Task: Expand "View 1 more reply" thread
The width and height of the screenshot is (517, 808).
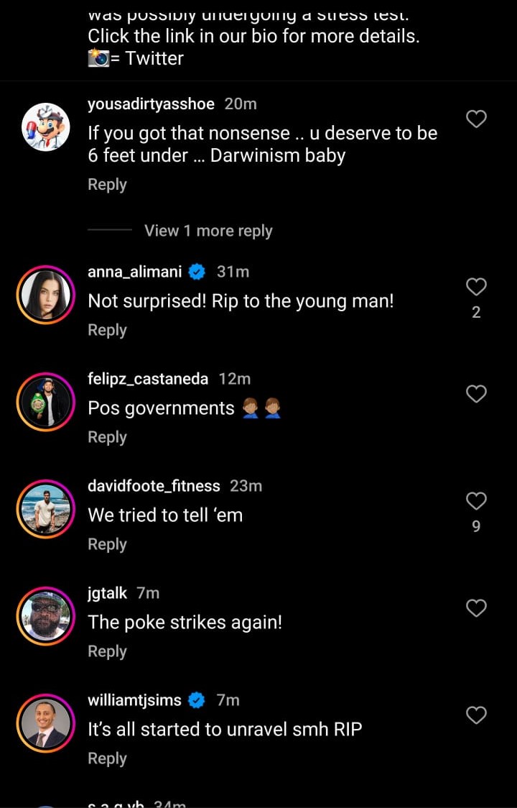Action: 208,231
